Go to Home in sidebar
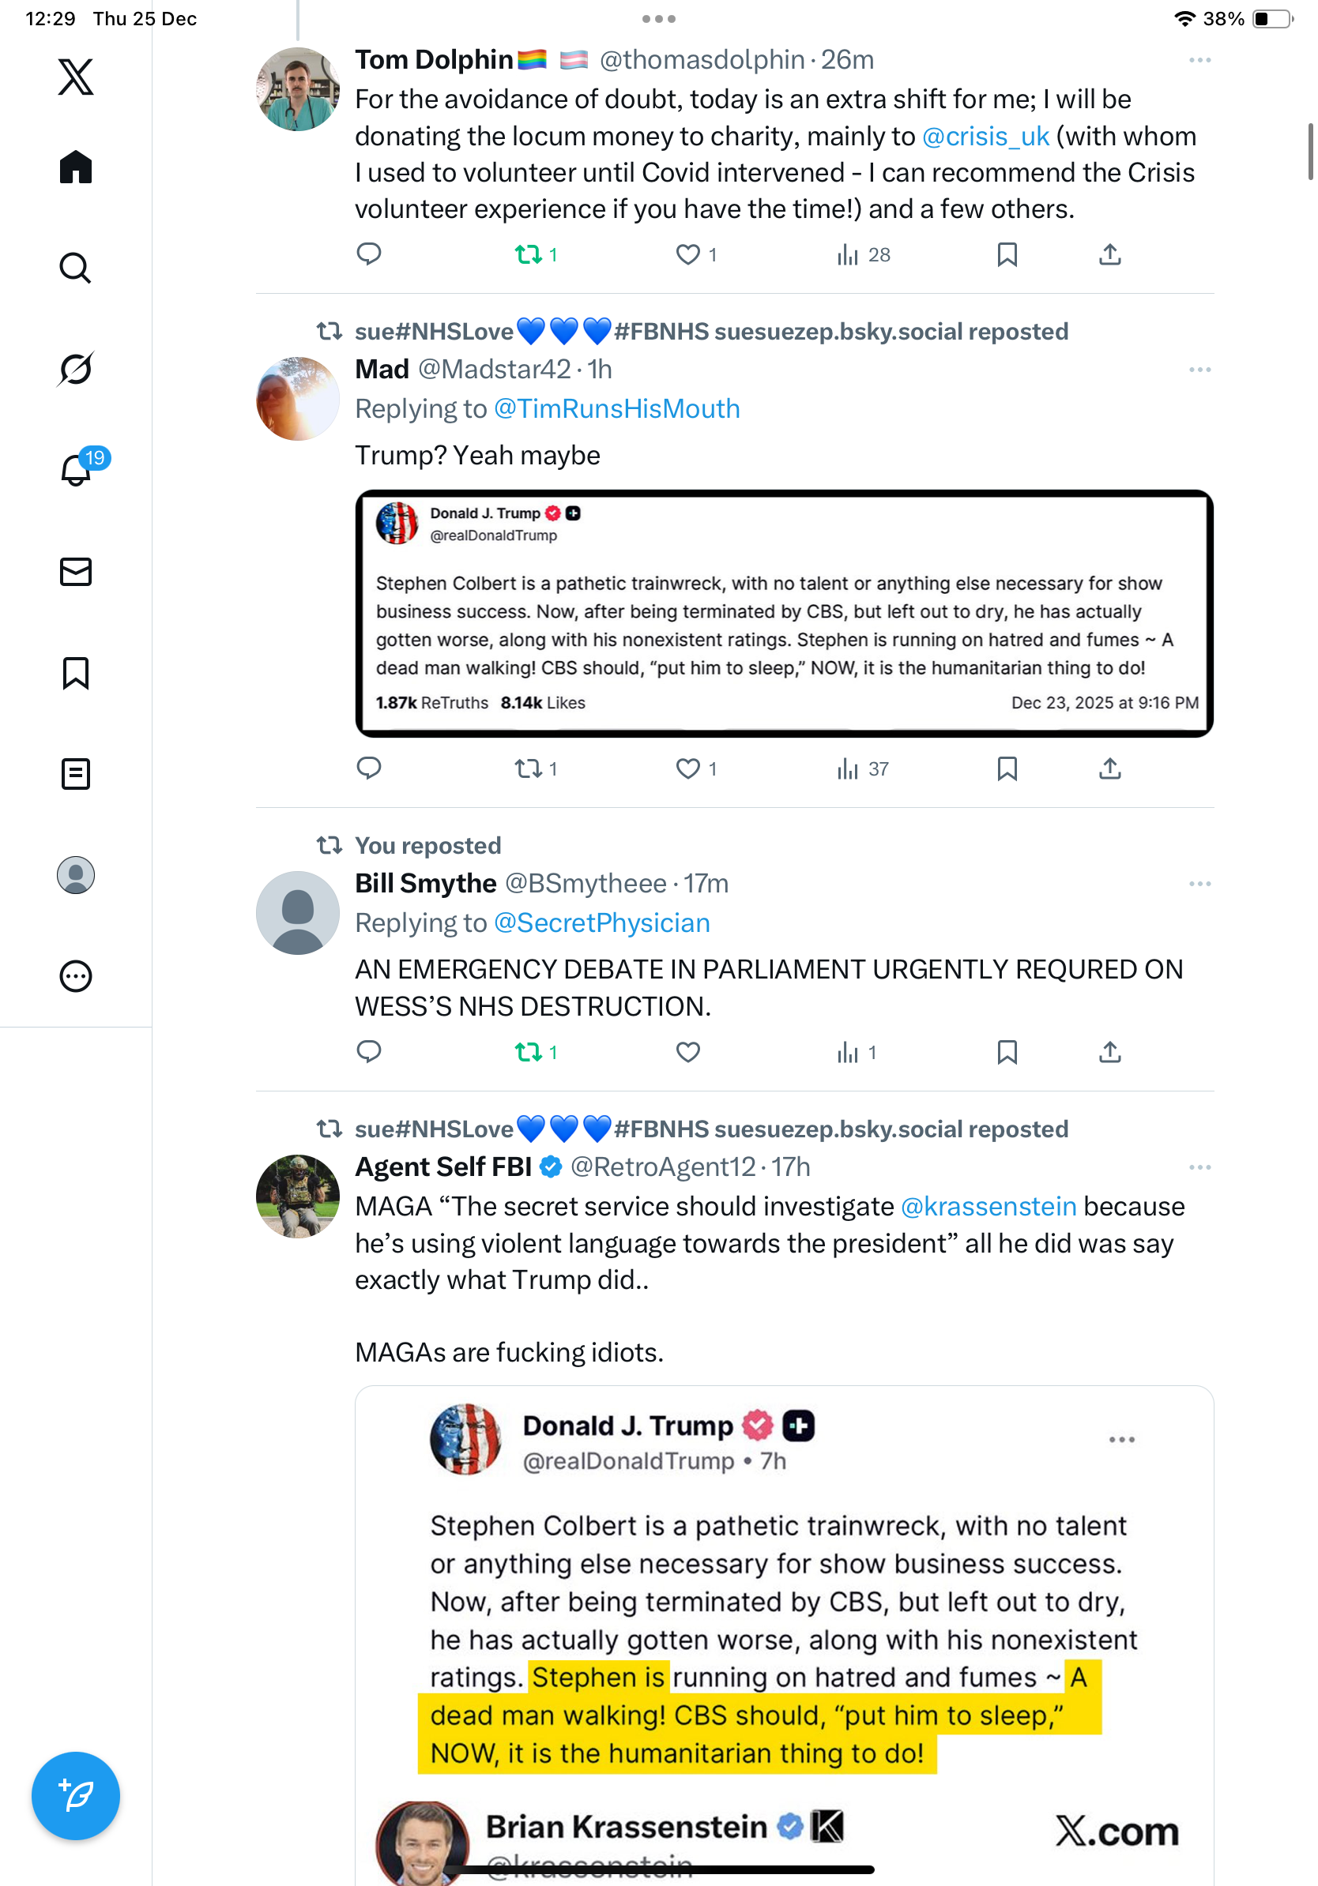This screenshot has width=1318, height=1886. [76, 167]
